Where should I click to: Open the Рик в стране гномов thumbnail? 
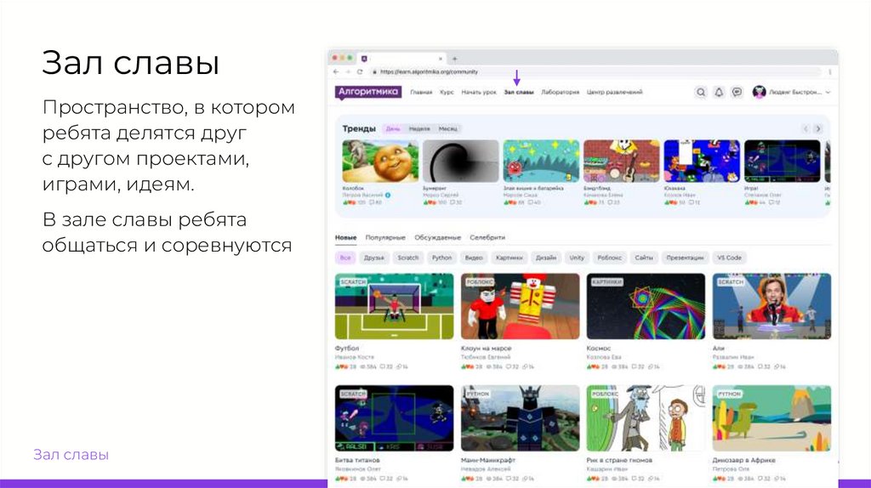pos(646,418)
